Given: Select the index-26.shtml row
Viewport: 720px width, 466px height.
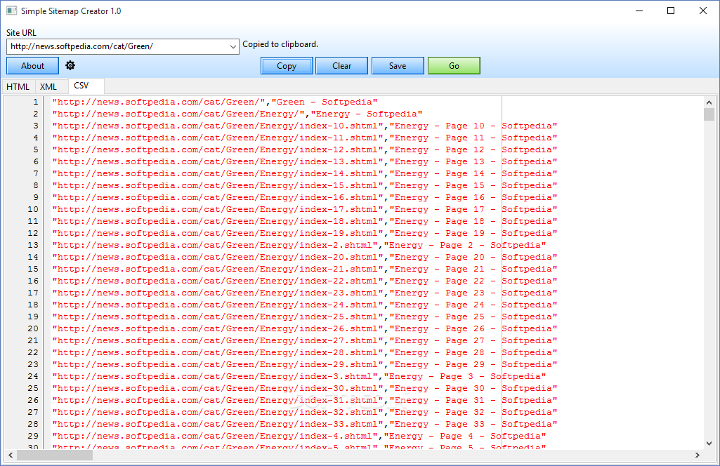Looking at the screenshot, I should pos(304,328).
